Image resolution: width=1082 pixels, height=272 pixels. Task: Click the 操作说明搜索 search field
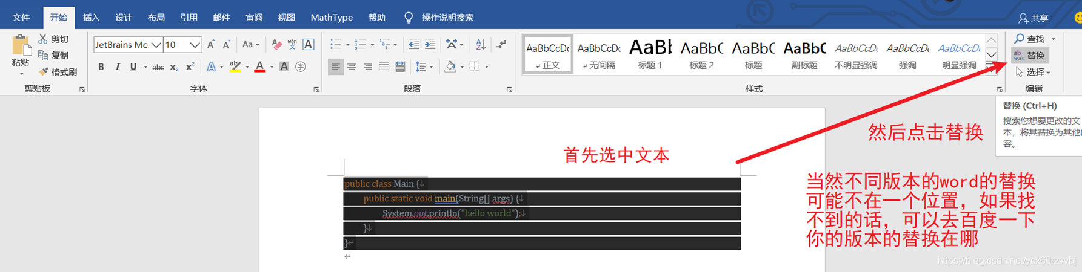click(x=448, y=18)
